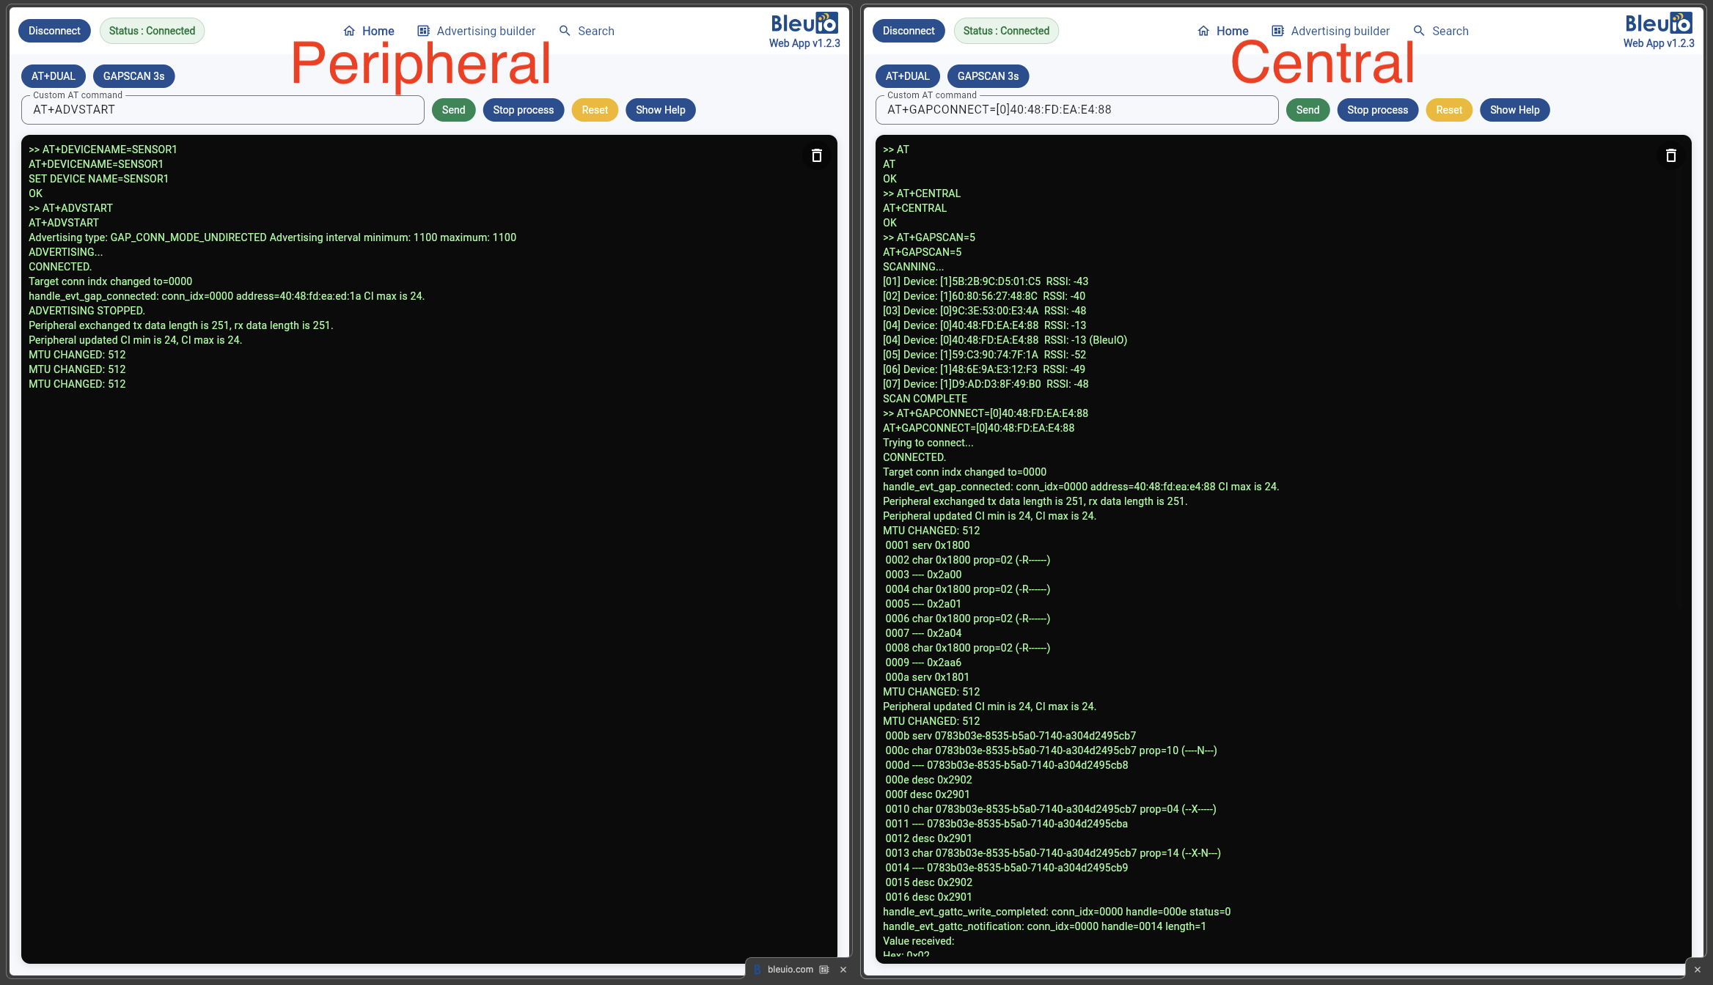The height and width of the screenshot is (985, 1713).
Task: Clear Peripheral terminal output with the trash icon
Action: tap(816, 156)
